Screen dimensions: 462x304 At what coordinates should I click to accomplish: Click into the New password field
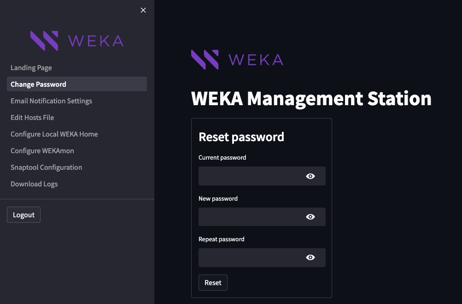(251, 217)
